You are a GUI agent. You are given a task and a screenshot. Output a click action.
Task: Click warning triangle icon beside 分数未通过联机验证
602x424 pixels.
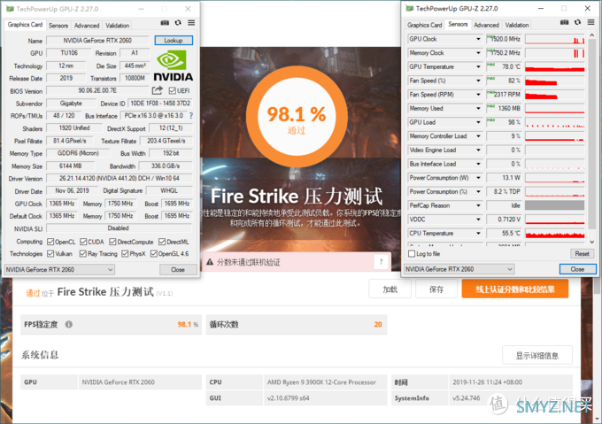pos(210,262)
